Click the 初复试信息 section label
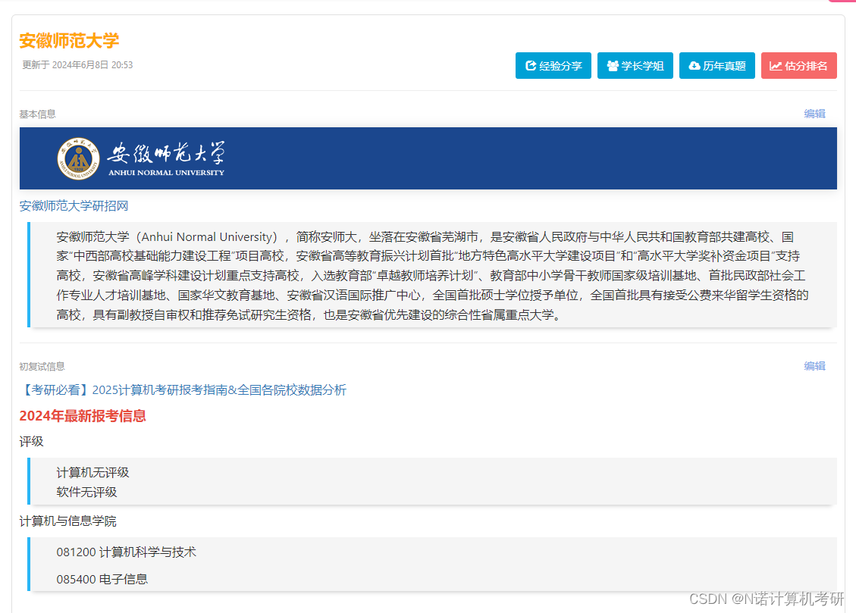This screenshot has height=613, width=856. 42,367
